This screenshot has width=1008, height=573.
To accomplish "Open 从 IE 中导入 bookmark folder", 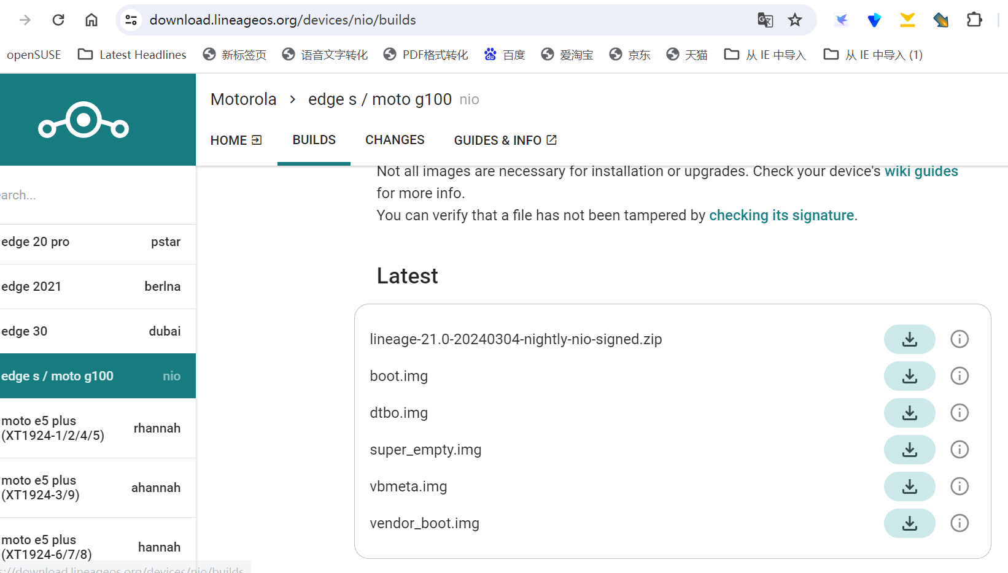I will pyautogui.click(x=765, y=55).
